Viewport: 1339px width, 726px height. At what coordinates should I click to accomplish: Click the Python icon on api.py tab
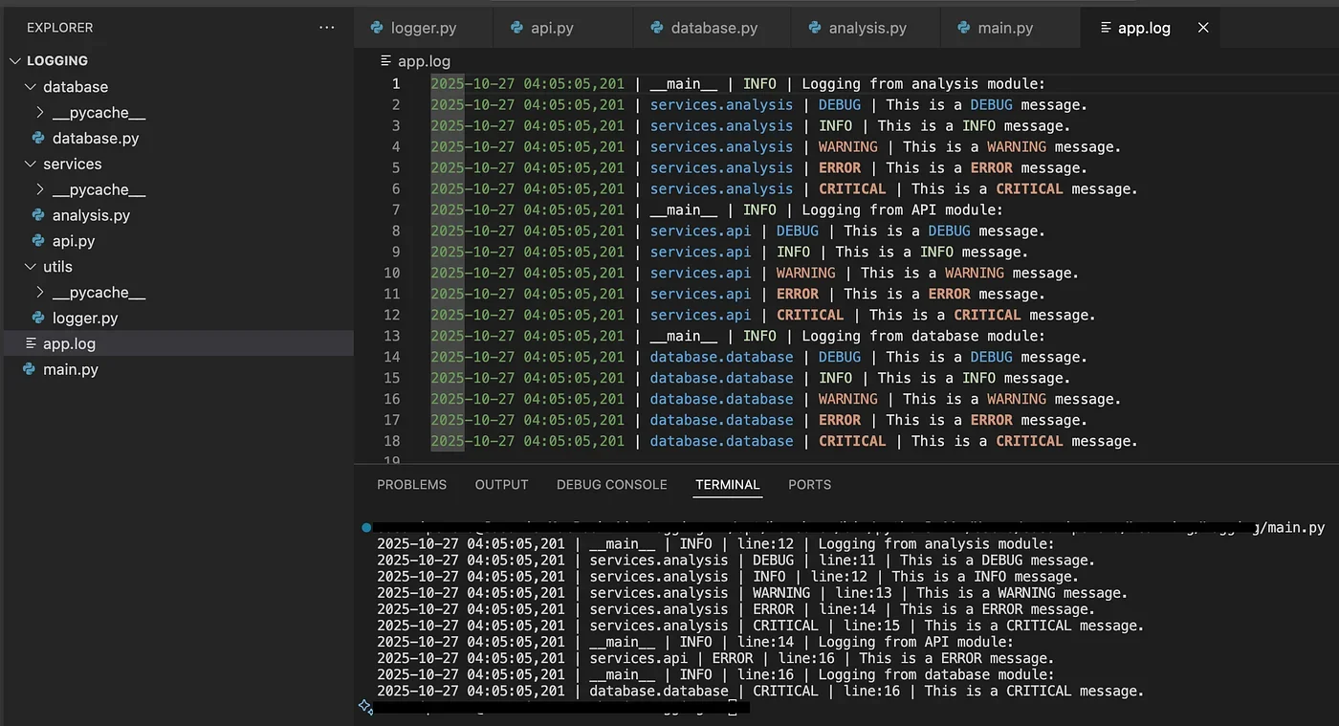[x=516, y=28]
